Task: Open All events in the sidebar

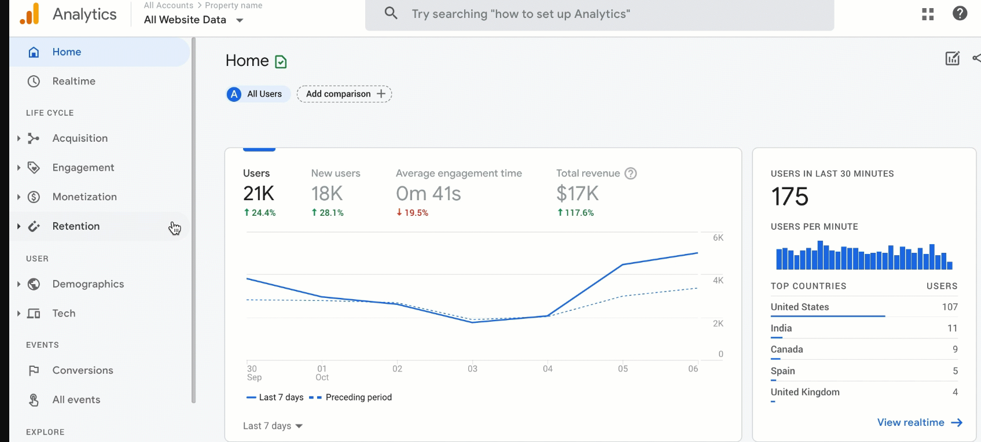Action: [x=100, y=400]
